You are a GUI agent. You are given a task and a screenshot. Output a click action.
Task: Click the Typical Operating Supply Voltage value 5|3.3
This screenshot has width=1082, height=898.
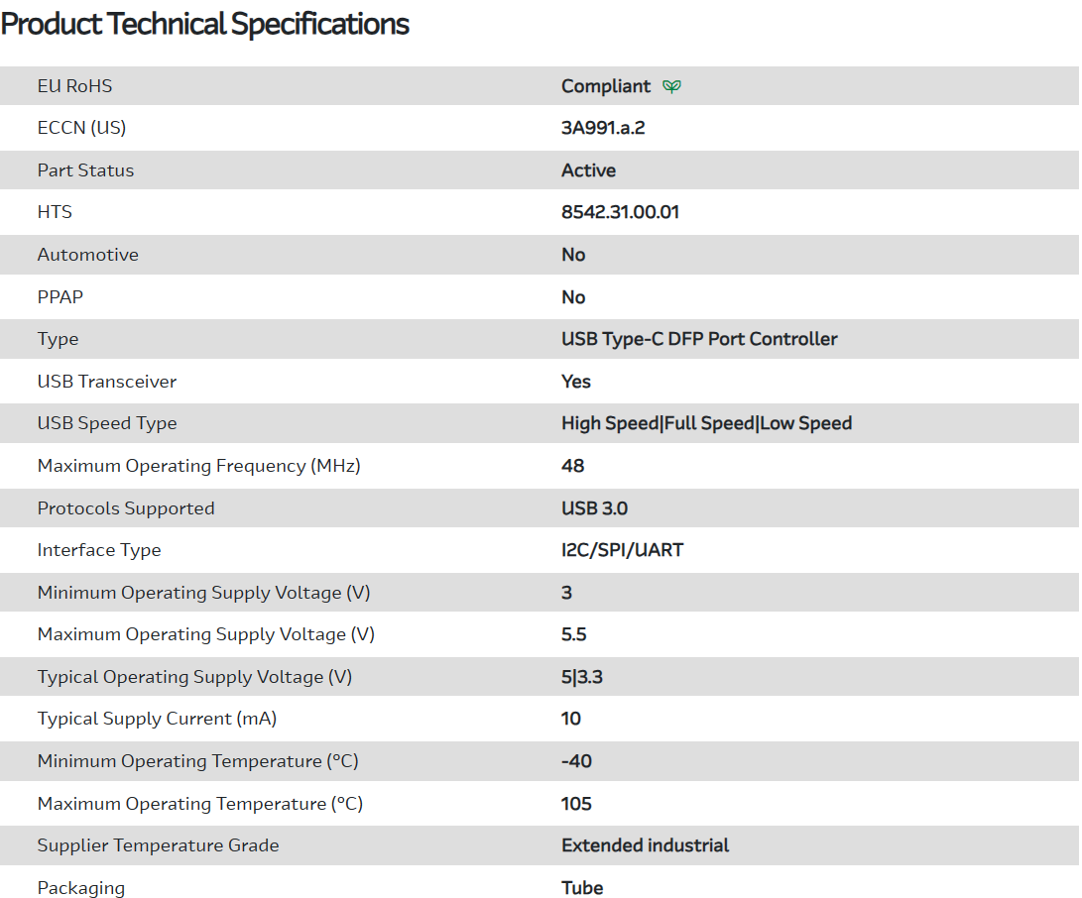coord(581,677)
